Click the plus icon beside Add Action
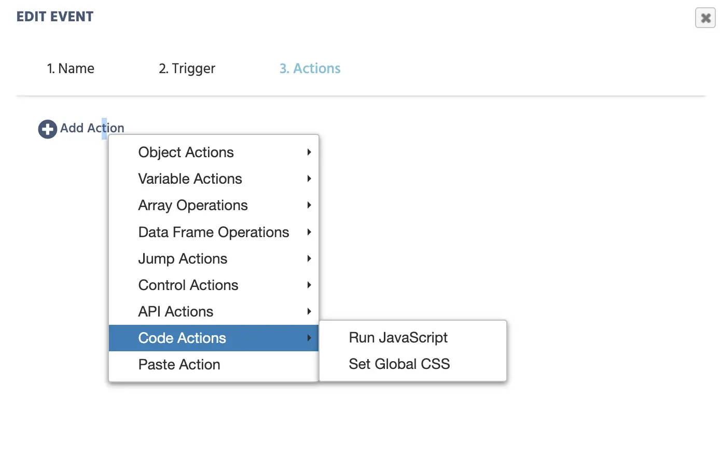Screen dimensions: 720x467 [x=47, y=129]
